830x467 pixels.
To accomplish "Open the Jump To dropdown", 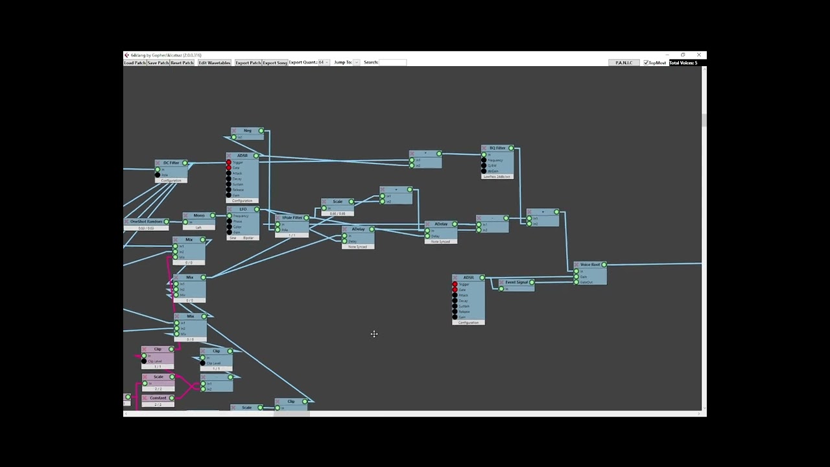I will tap(356, 62).
